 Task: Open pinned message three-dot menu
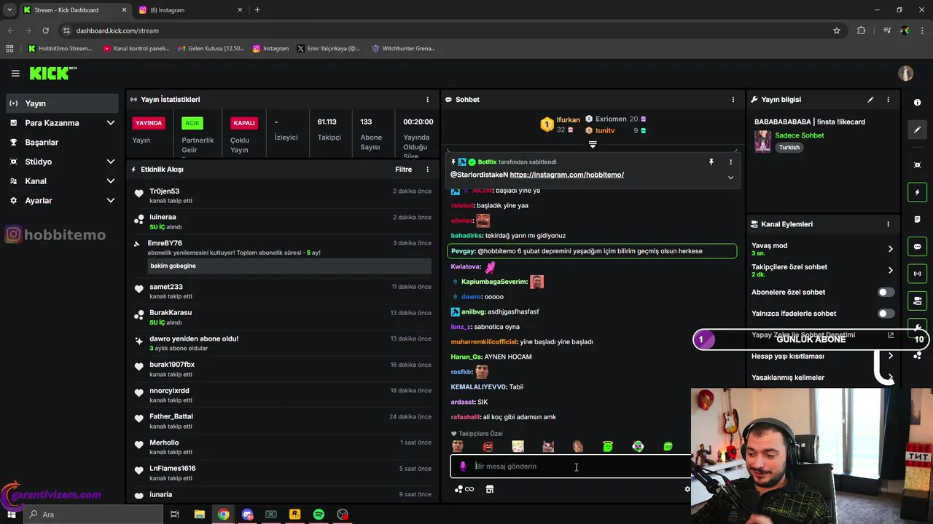pos(730,162)
